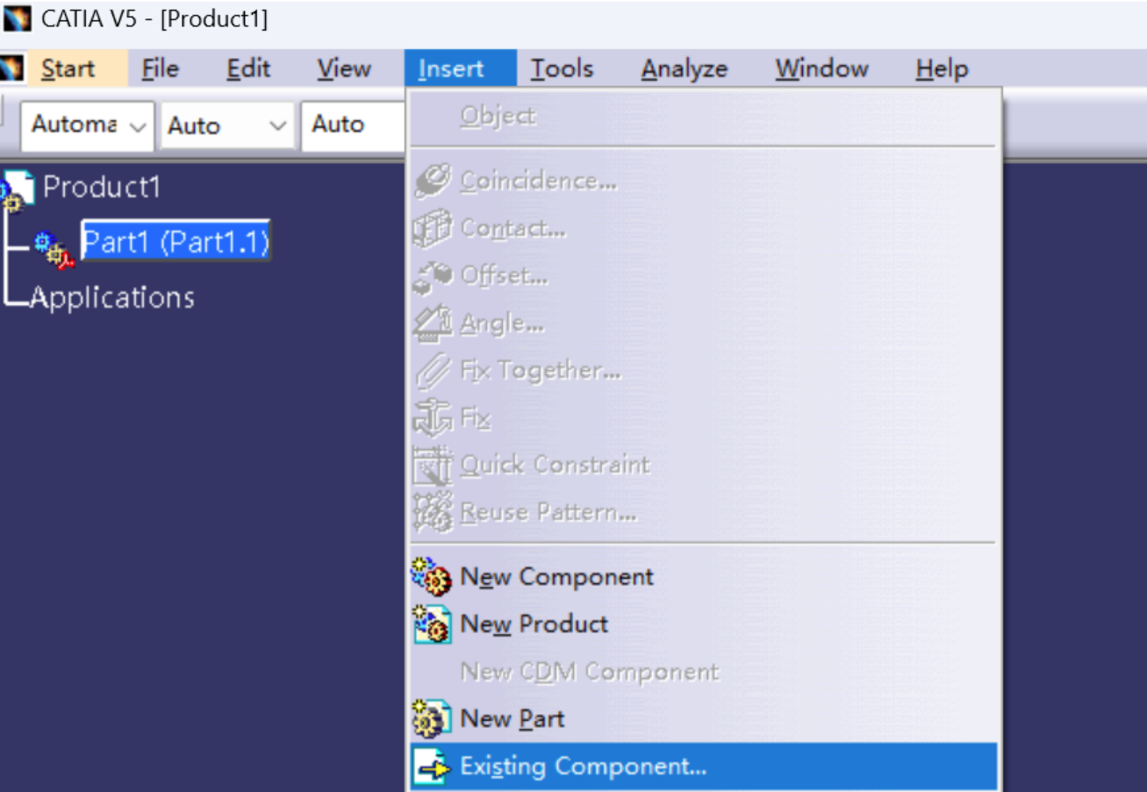Open the View menu
1147x792 pixels.
(x=343, y=68)
